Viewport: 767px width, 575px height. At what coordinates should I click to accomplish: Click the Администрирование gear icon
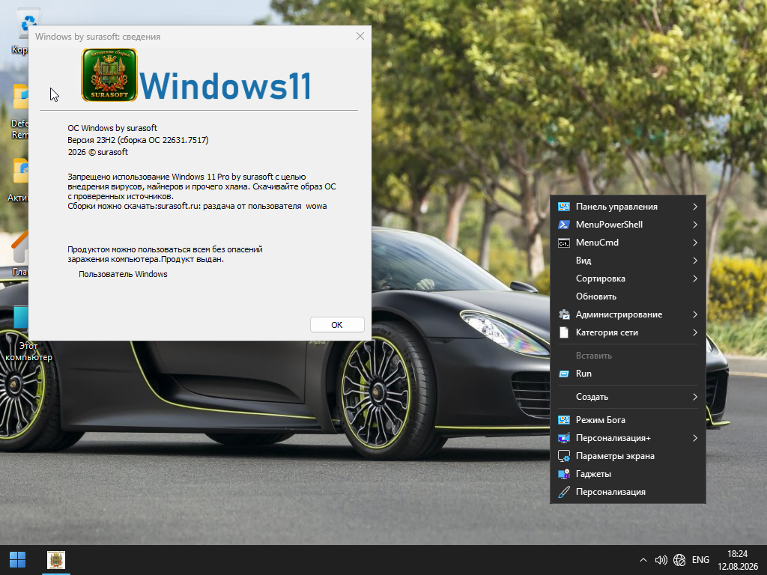pyautogui.click(x=563, y=314)
